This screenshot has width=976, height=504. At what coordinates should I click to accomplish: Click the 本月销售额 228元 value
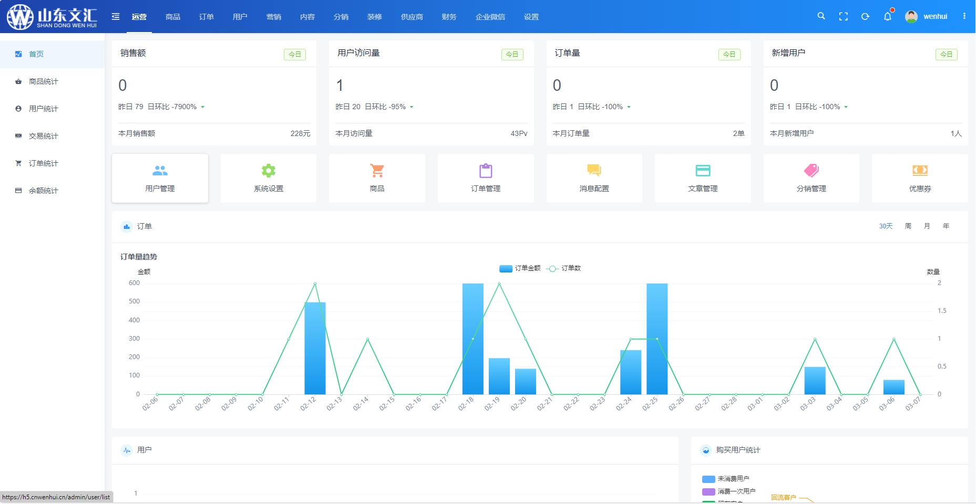pos(300,133)
